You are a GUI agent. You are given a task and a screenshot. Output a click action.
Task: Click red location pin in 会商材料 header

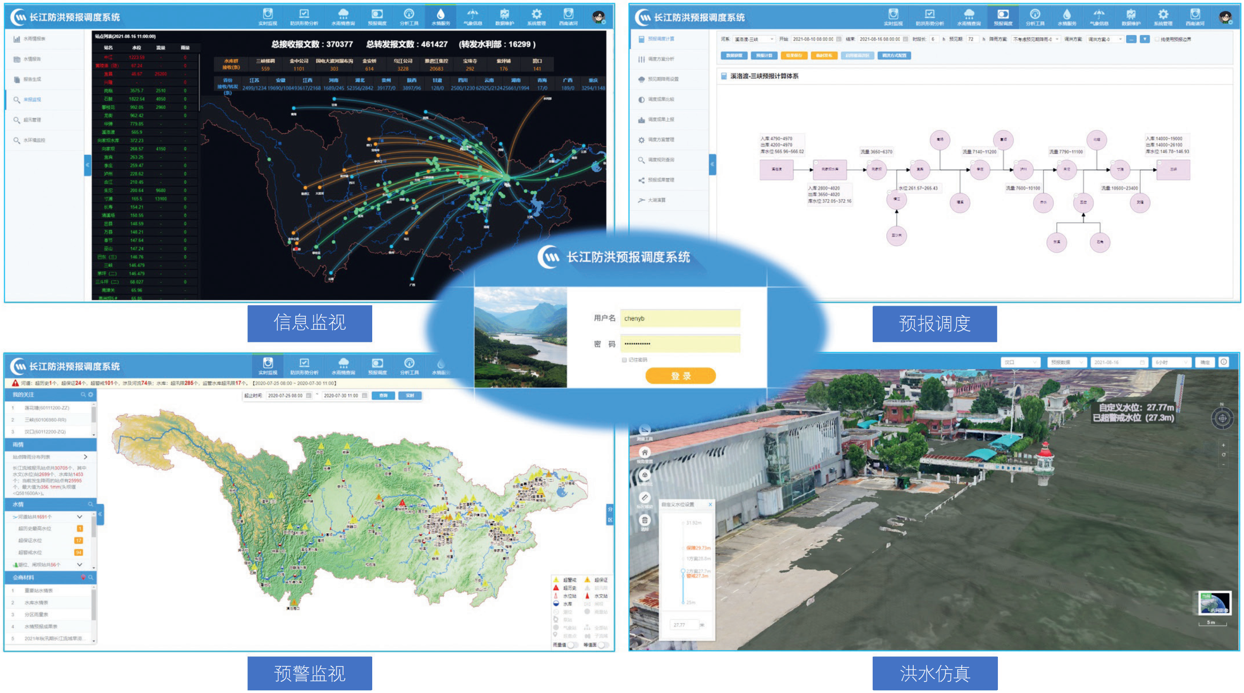click(83, 577)
